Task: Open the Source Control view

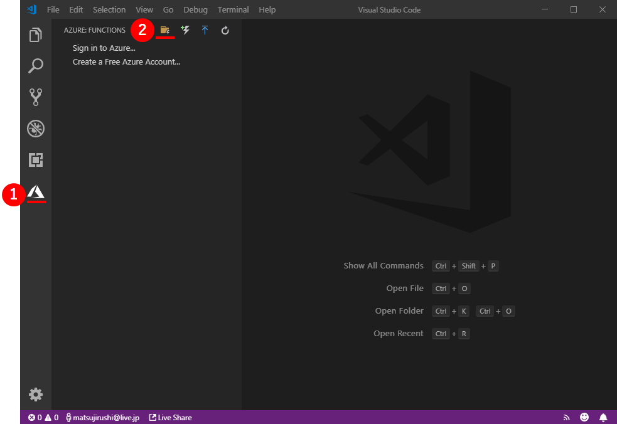Action: [x=35, y=97]
